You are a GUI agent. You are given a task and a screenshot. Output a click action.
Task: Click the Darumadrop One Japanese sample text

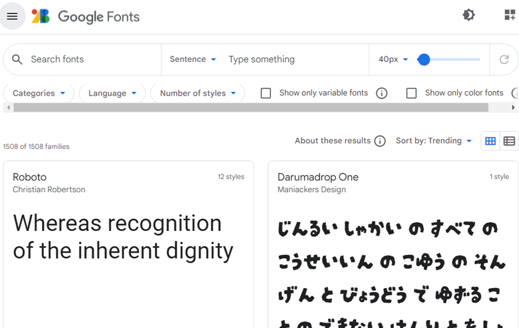tap(392, 273)
